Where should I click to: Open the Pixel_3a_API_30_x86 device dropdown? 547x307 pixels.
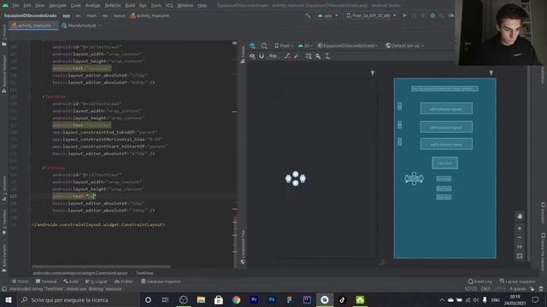pos(371,15)
